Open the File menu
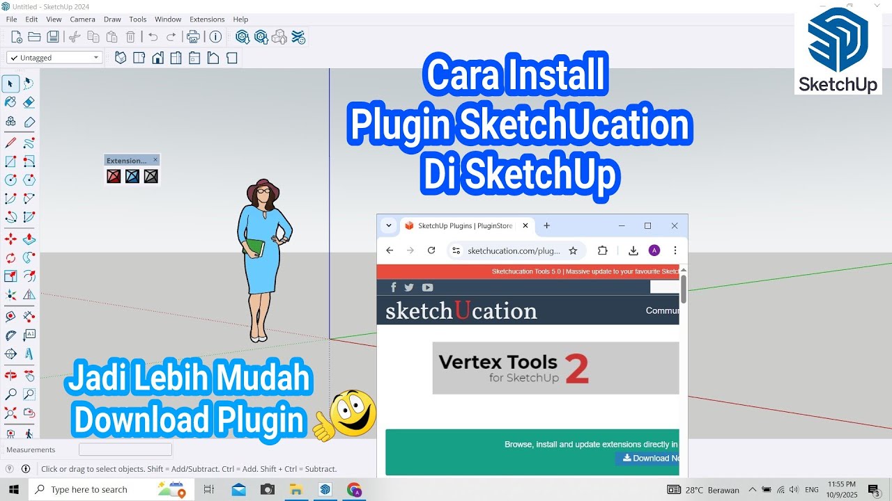Viewport: 892px width, 501px height. [x=12, y=19]
